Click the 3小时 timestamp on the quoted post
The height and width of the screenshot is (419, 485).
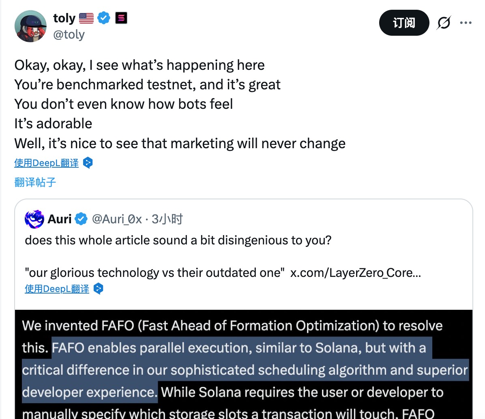[167, 219]
